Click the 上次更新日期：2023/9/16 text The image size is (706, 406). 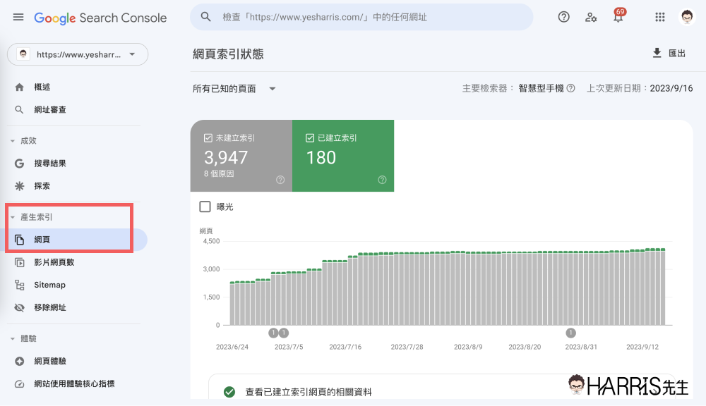[640, 88]
